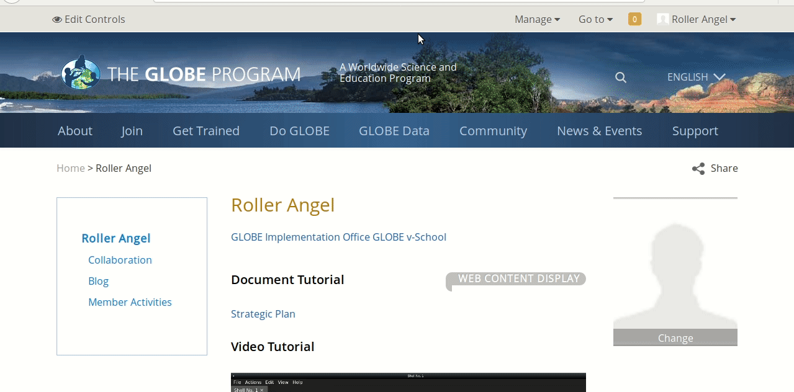794x392 pixels.
Task: Open the Support menu
Action: coord(695,131)
